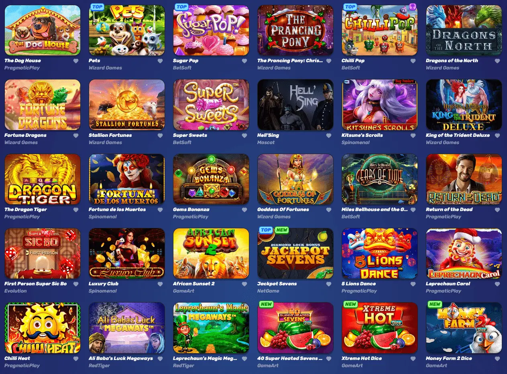The image size is (507, 374).
Task: Select First Person Super Sic Bo thumbnail
Action: pyautogui.click(x=42, y=253)
